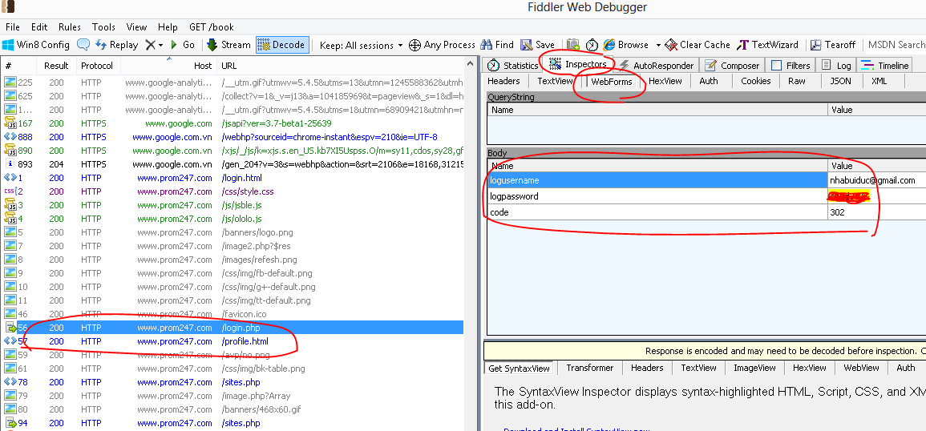Toggle the Decode button
The image size is (926, 431).
[282, 45]
